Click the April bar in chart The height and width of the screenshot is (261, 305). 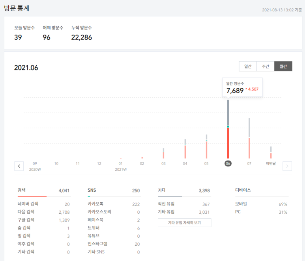(185, 149)
